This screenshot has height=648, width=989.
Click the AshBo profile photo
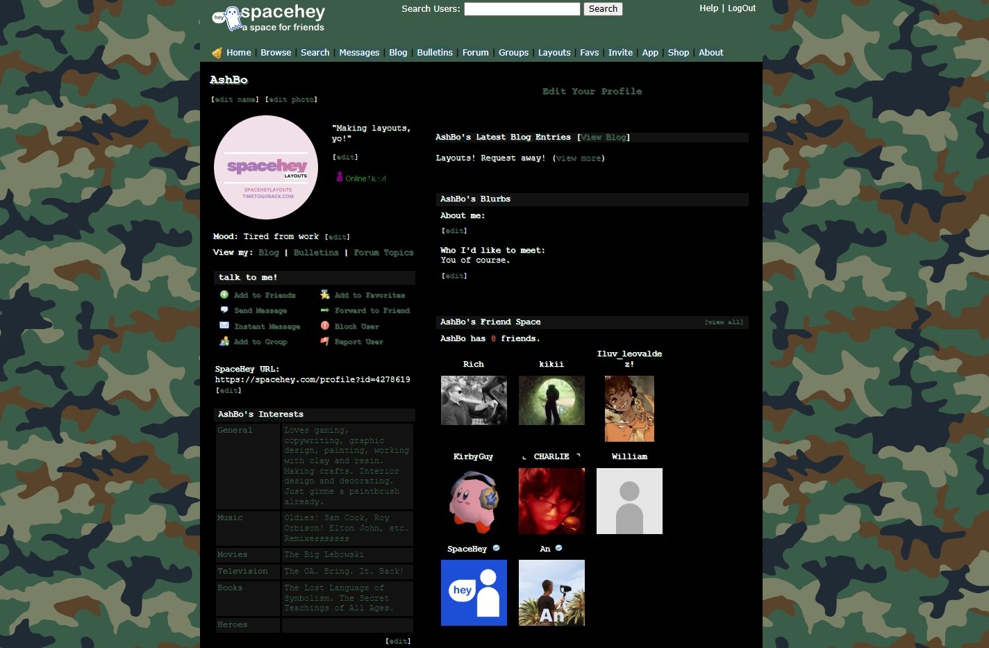pos(266,167)
